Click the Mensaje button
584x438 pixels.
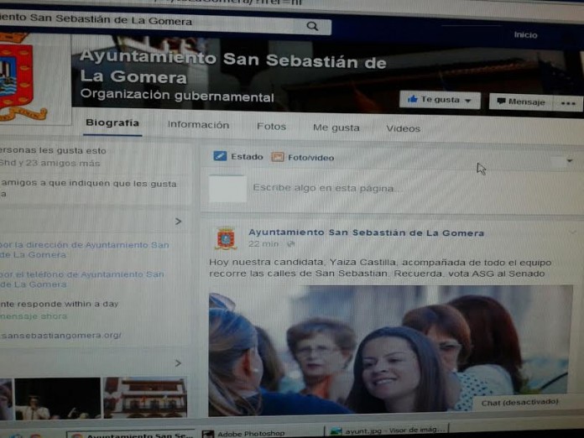click(521, 102)
